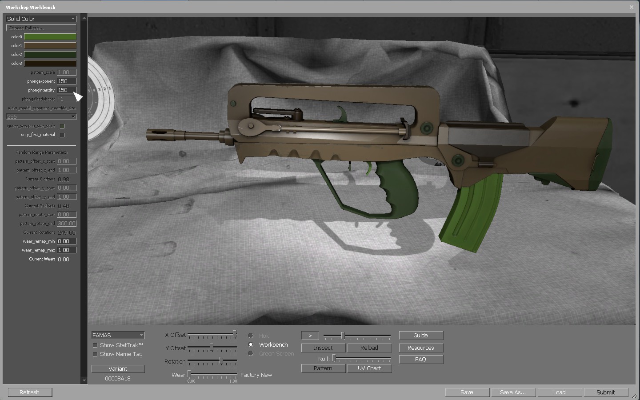The image size is (640, 400).
Task: Click the pattern_offset_y_end field
Action: [67, 196]
